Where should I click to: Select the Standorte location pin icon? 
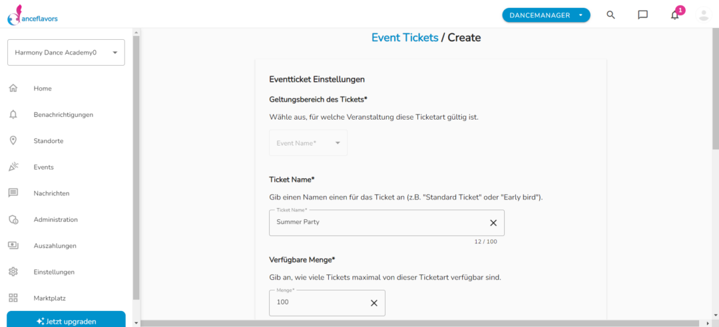pos(13,141)
